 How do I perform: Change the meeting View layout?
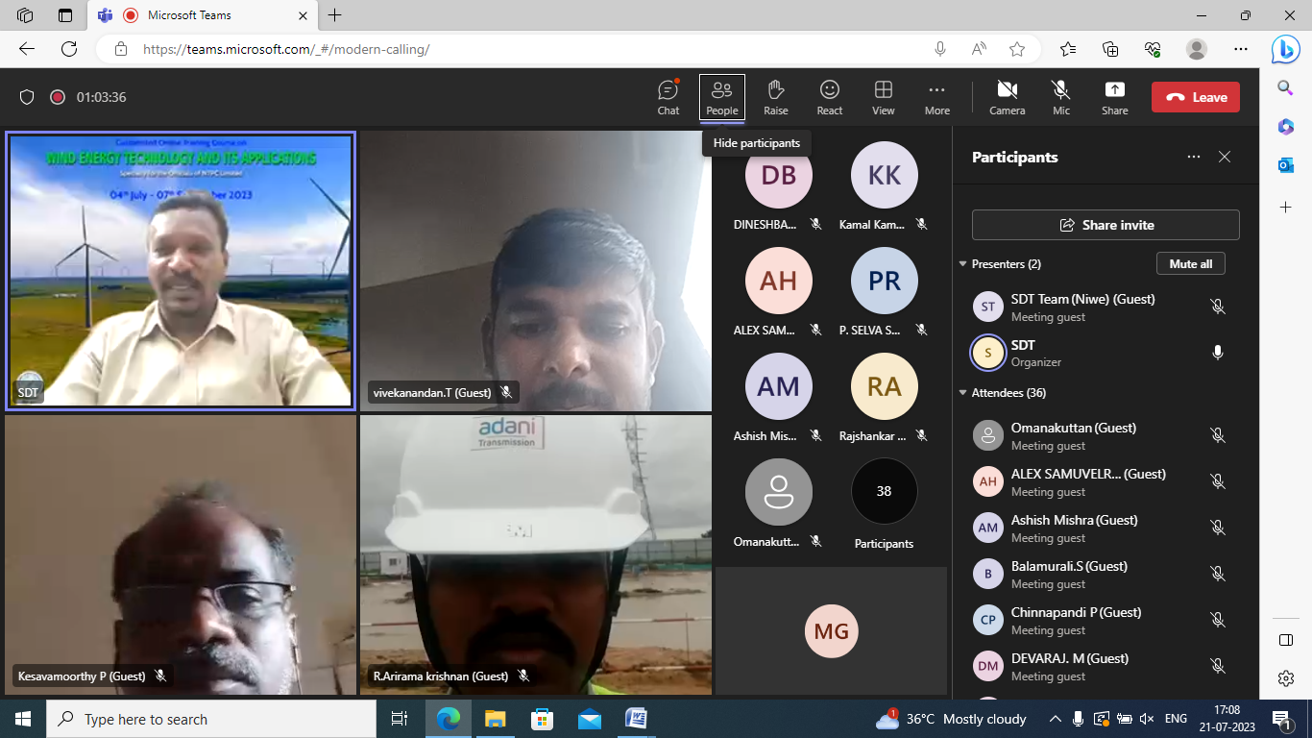(883, 97)
